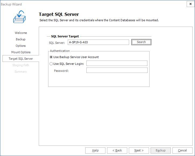Click the Summary step in sidebar

point(21,72)
